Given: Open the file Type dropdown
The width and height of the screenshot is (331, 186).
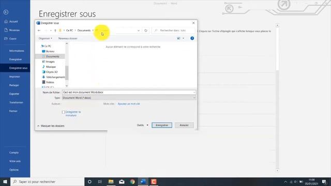Looking at the screenshot, I should tap(129, 98).
